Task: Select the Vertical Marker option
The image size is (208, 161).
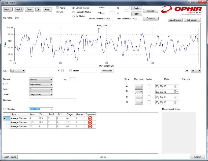Action: coord(73,8)
